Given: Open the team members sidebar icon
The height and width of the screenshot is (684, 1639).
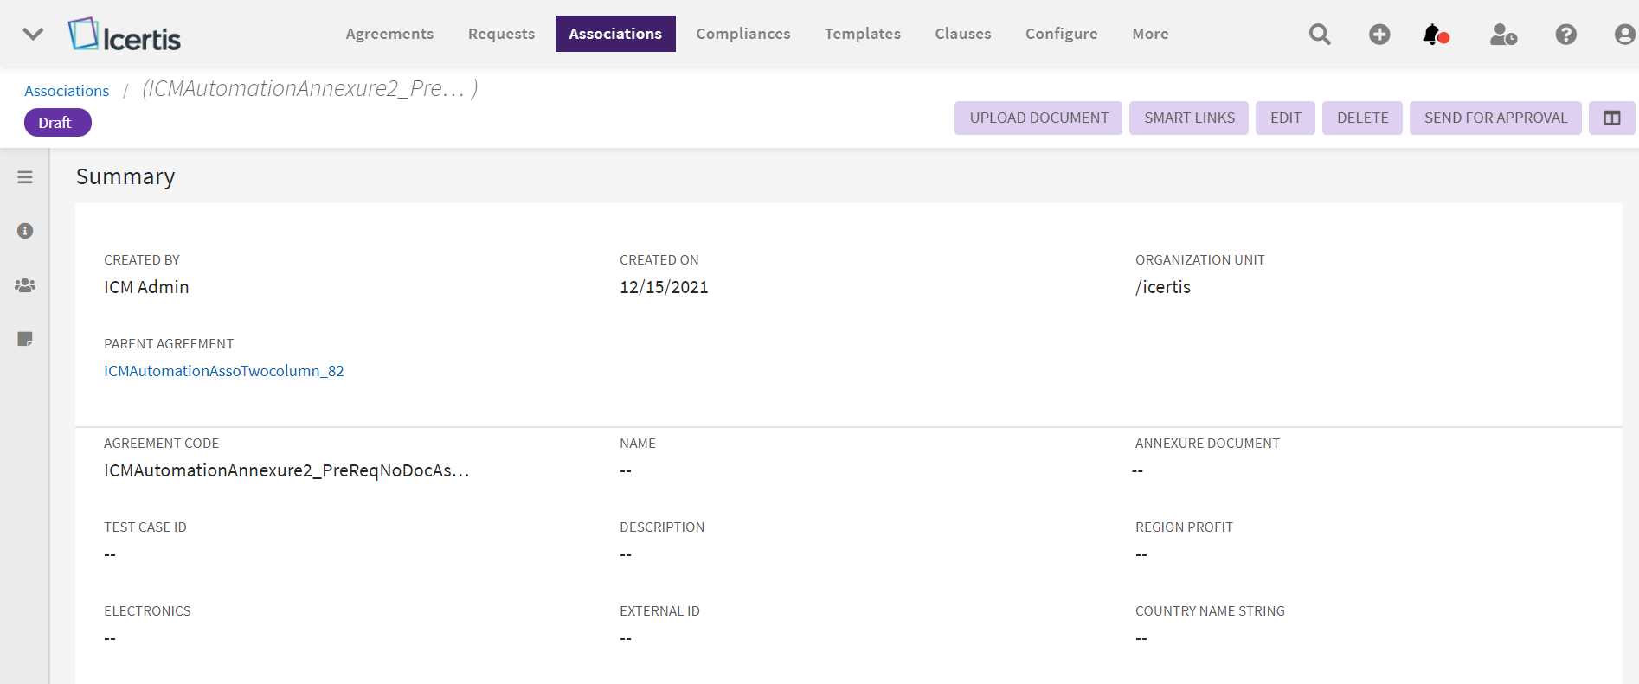Looking at the screenshot, I should click(25, 285).
